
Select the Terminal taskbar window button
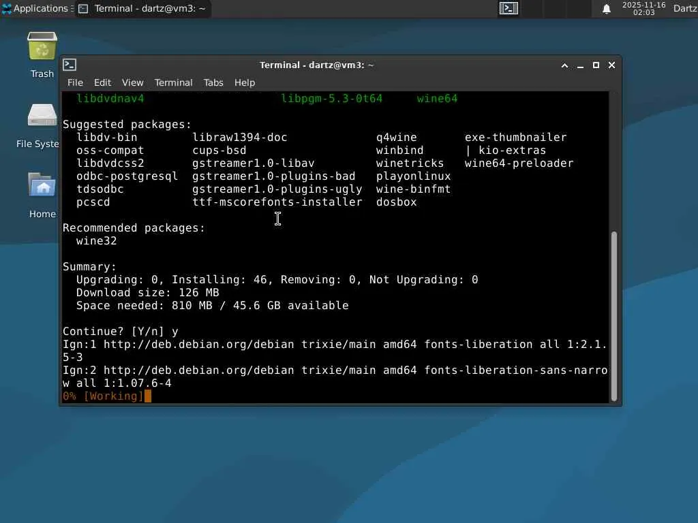(142, 8)
